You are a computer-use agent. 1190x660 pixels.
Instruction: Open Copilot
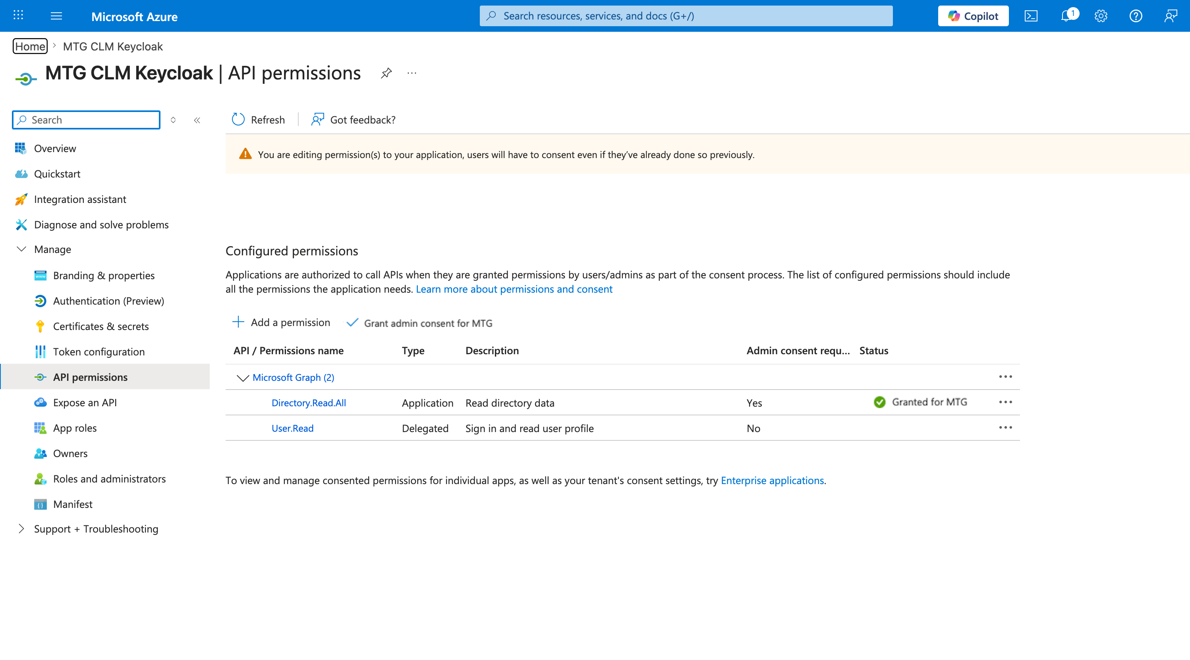pos(973,16)
